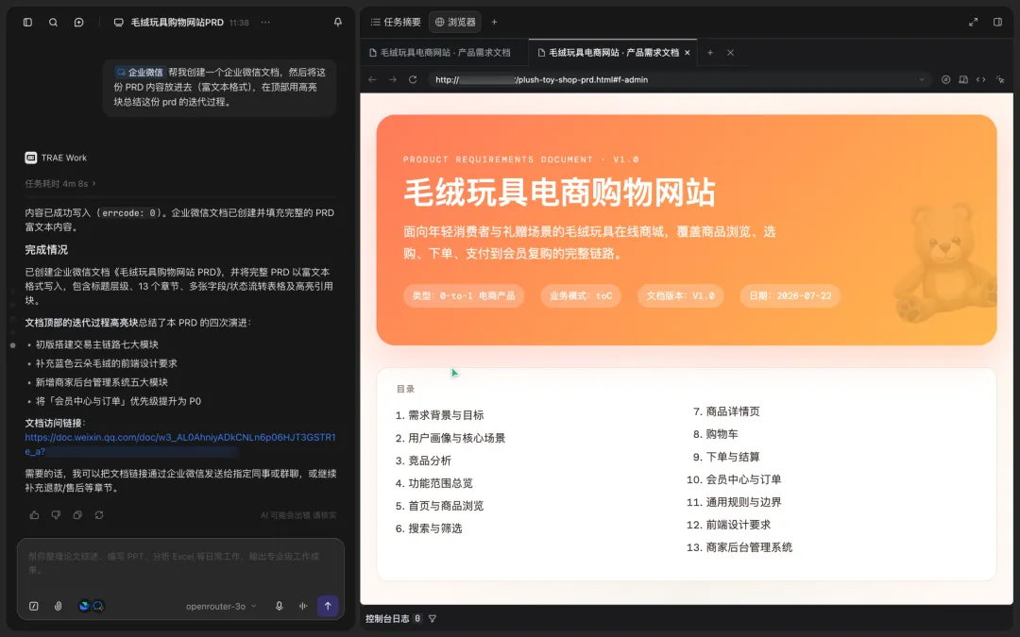Send the message with the purple arrow button
1020x637 pixels.
pos(328,606)
